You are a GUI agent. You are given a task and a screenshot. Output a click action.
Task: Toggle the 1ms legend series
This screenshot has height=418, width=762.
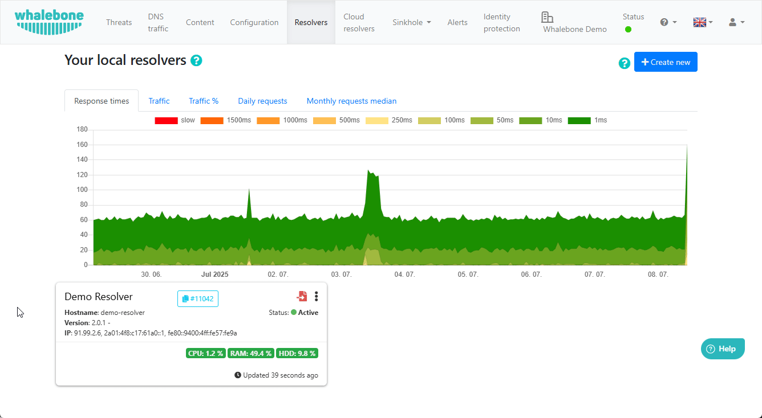[x=587, y=120]
